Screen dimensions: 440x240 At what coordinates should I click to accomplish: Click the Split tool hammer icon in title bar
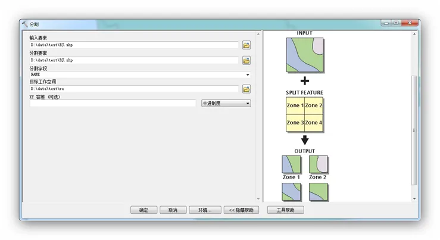pos(25,24)
